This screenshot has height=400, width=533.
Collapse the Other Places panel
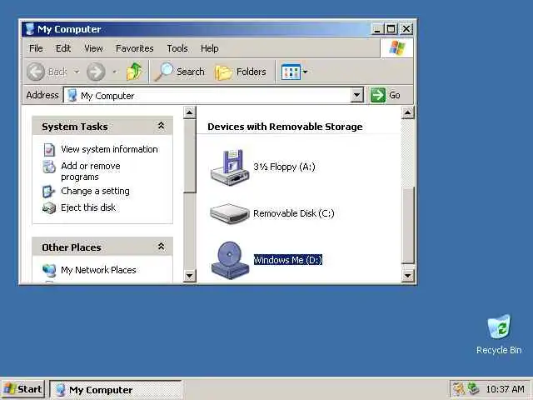tap(161, 247)
